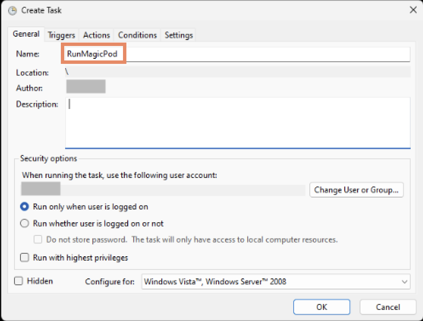Click inside the Description text box
The image size is (423, 321).
pos(237,123)
